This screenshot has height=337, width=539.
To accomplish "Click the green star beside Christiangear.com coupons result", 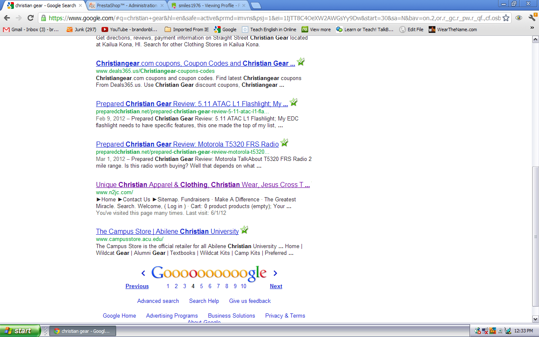I will [300, 62].
